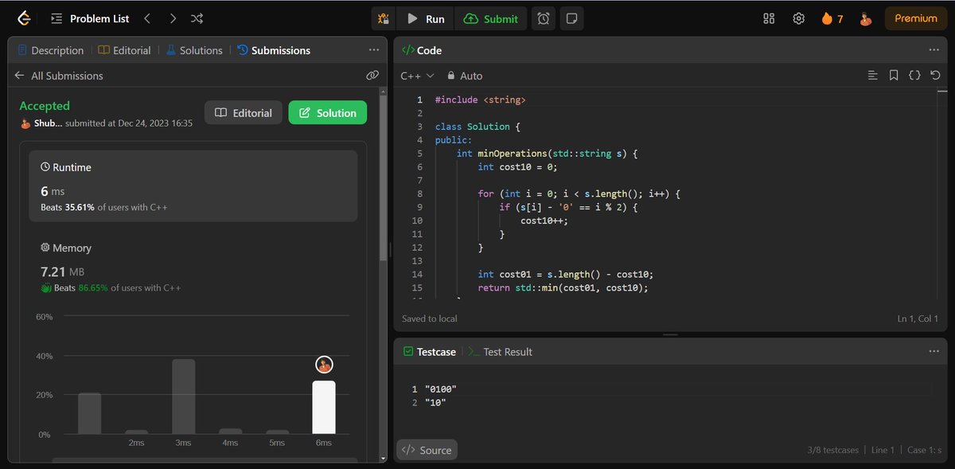Screen dimensions: 955x469
Task: Open the Problem List panel
Action: 90,18
